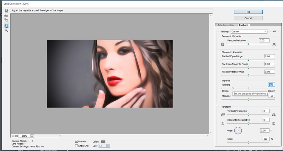283x151 pixels.
Task: Click the Remove Distortion value field
Action: 264,40
